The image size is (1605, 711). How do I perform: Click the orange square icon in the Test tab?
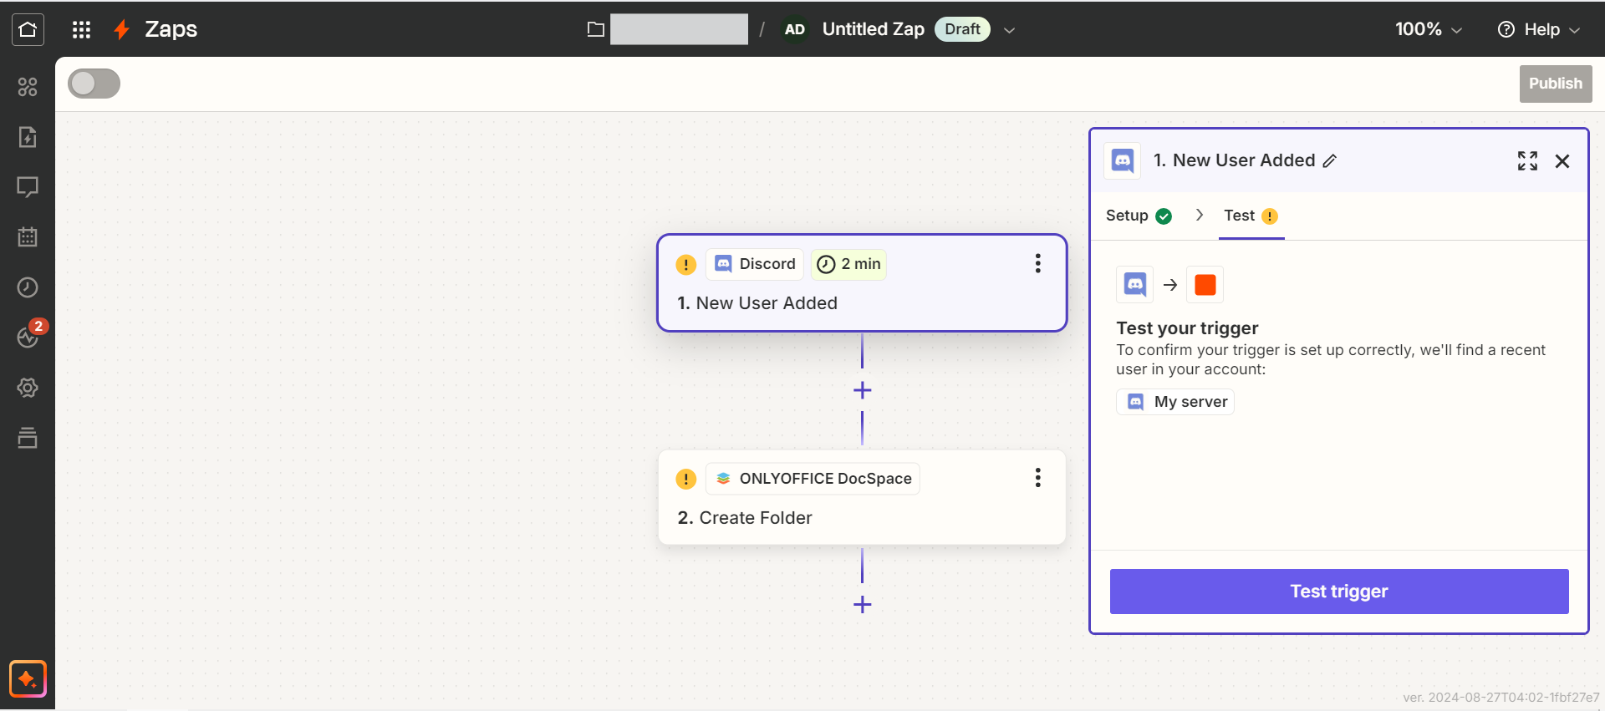pyautogui.click(x=1205, y=285)
